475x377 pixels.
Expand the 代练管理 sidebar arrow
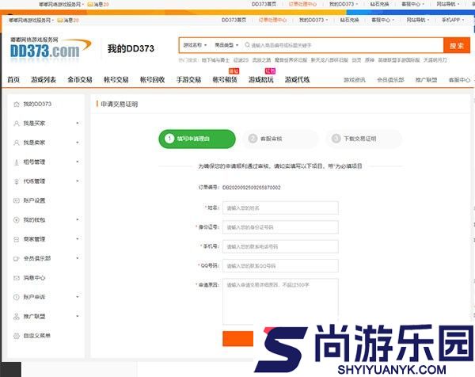(x=78, y=181)
